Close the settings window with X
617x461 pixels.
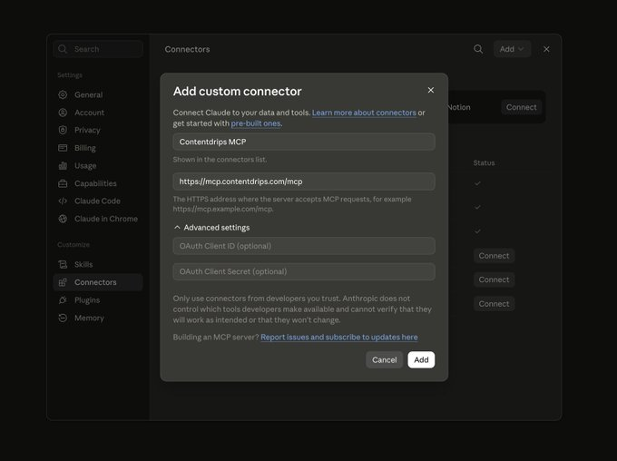[546, 49]
